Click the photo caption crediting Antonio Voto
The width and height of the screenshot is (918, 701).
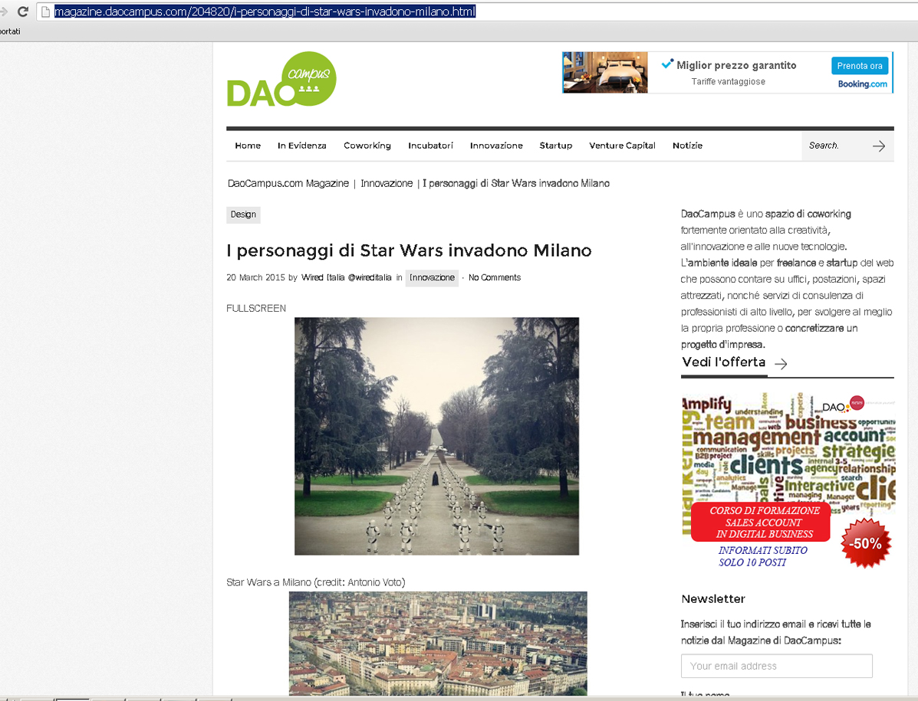pos(315,582)
